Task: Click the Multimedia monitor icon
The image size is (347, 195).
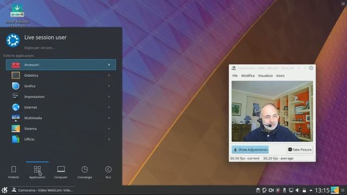Action: point(16,118)
